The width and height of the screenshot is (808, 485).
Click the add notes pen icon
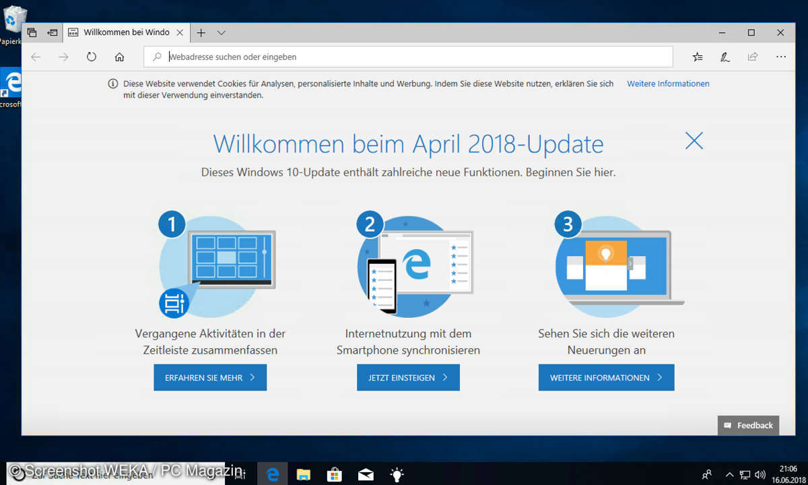pos(725,57)
